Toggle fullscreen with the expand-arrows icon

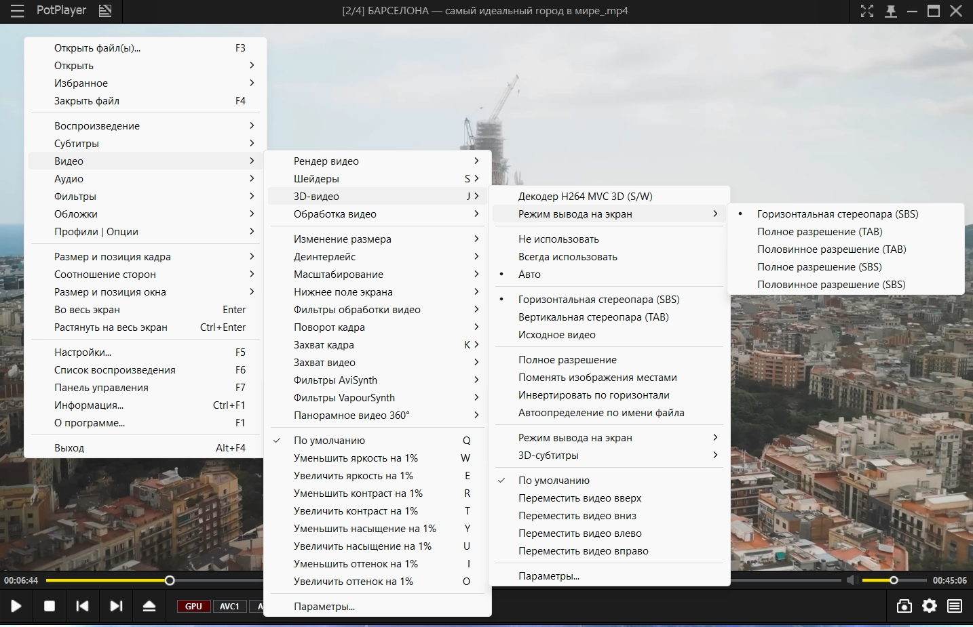(867, 11)
